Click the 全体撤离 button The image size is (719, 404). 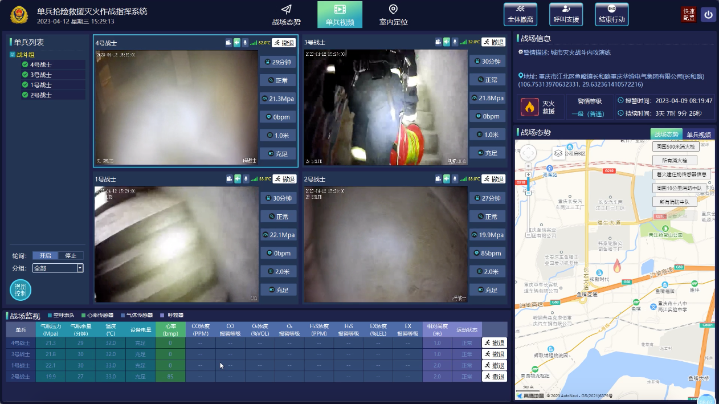click(520, 15)
